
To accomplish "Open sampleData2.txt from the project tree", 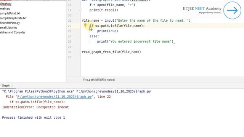I will (x=10, y=13).
